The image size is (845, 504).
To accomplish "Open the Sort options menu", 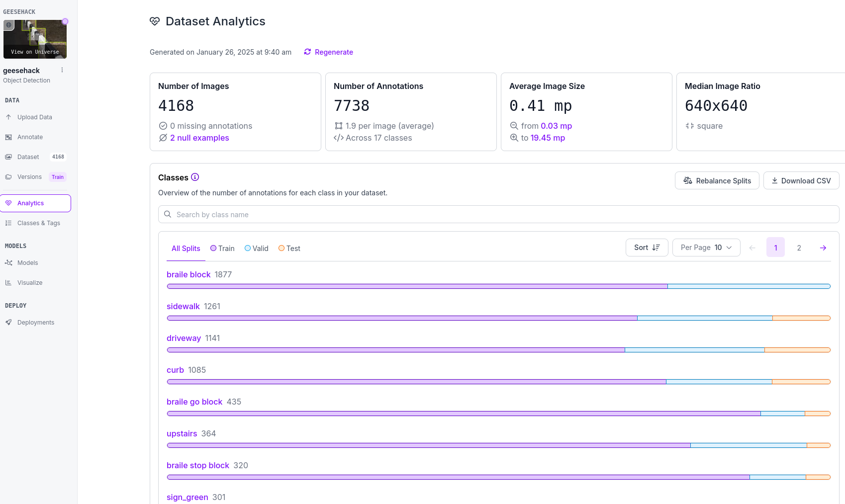I will (x=647, y=248).
